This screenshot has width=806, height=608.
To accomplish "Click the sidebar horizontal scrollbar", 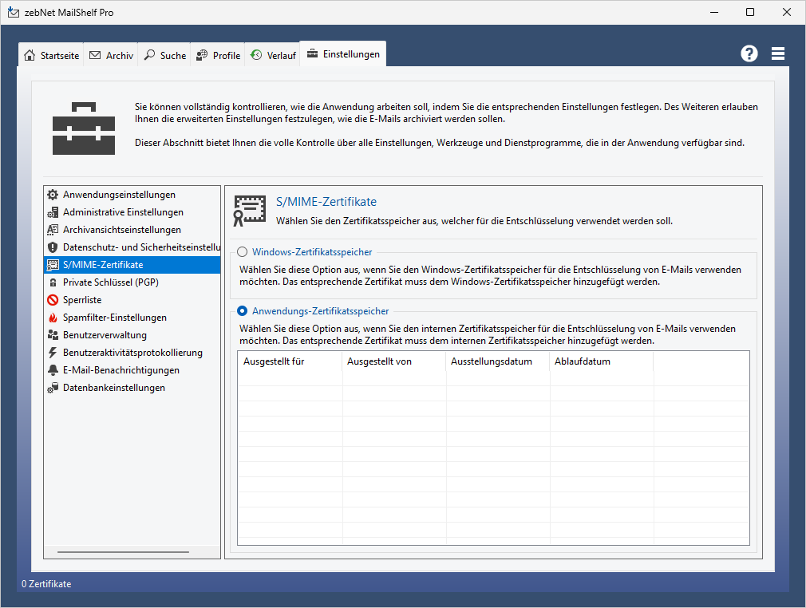I will (124, 551).
